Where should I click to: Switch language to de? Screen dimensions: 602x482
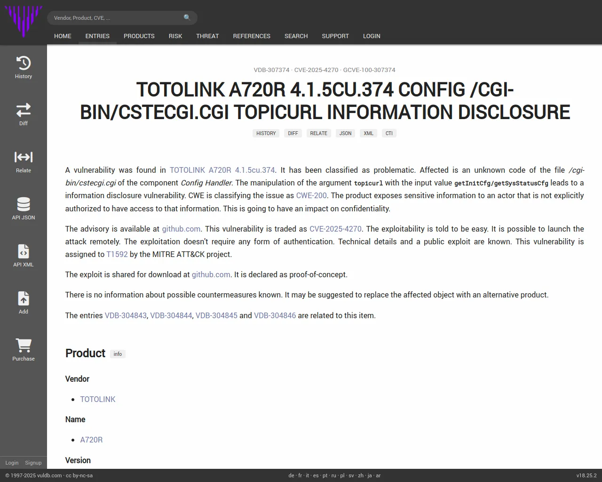pyautogui.click(x=291, y=475)
